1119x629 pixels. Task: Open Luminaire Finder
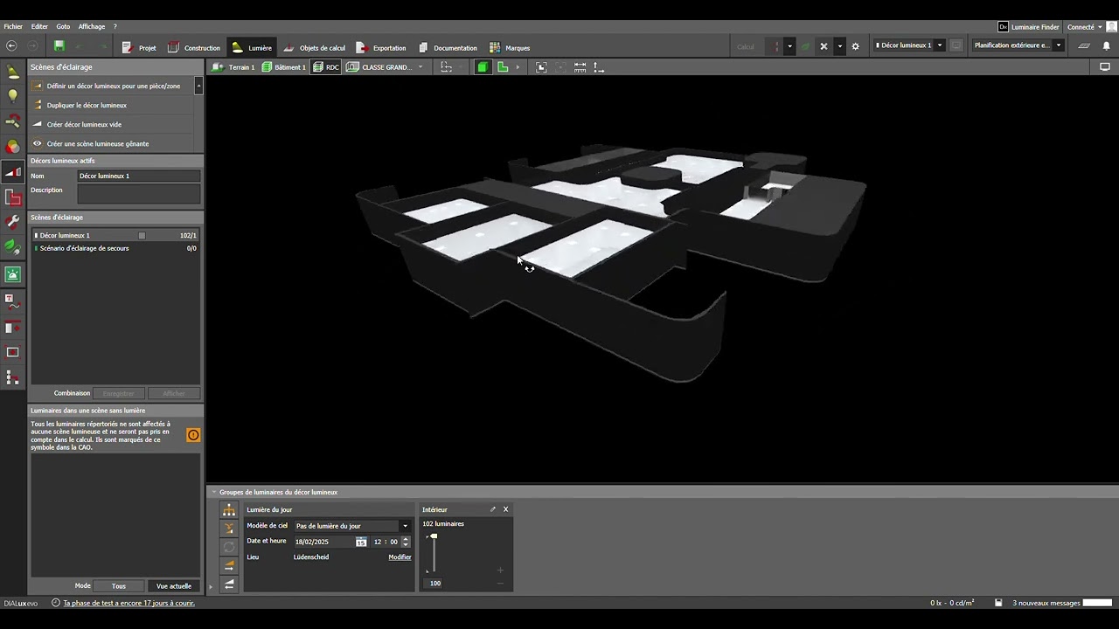(x=1029, y=27)
